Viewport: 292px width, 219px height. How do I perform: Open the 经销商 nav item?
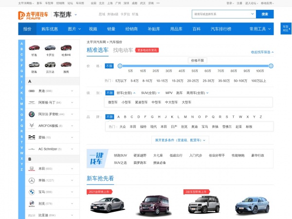coord(131,29)
